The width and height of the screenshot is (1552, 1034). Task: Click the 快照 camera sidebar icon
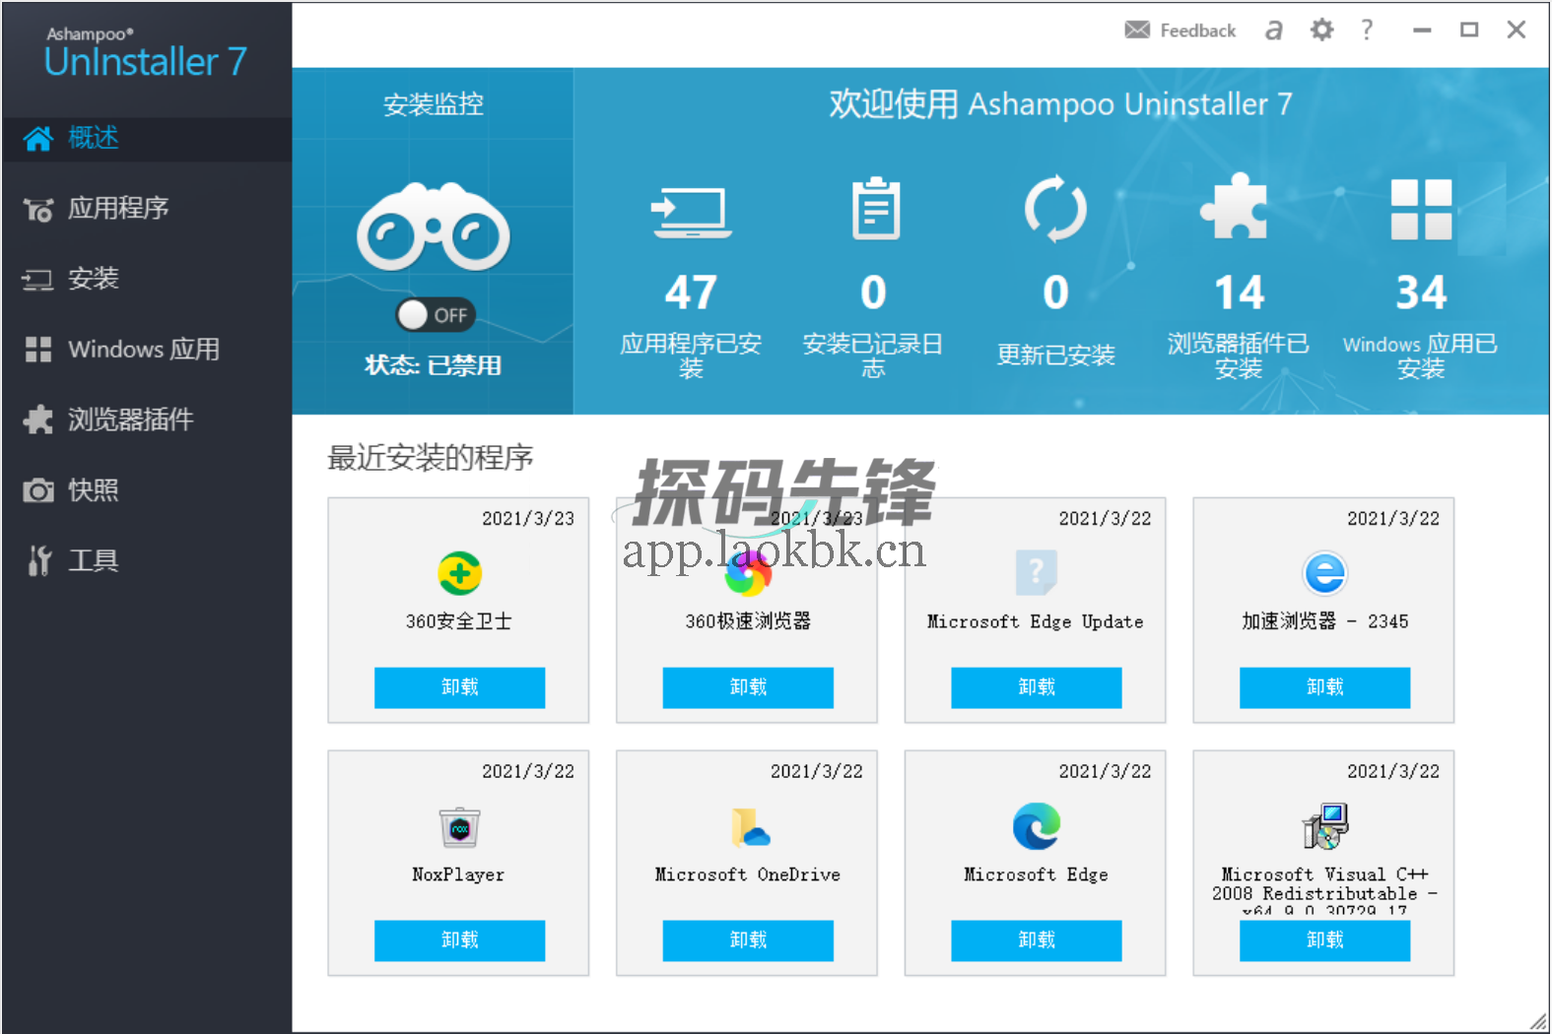(38, 490)
